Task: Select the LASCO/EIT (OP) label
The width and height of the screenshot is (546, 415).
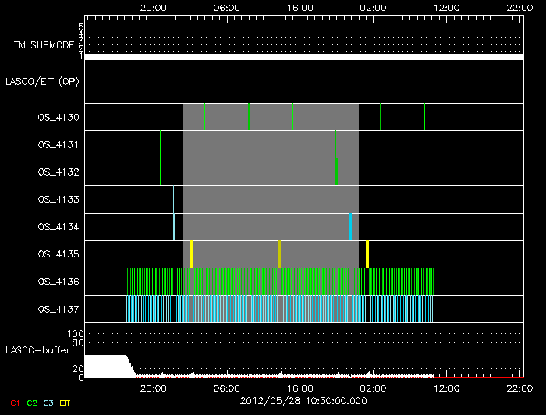Action: (44, 81)
